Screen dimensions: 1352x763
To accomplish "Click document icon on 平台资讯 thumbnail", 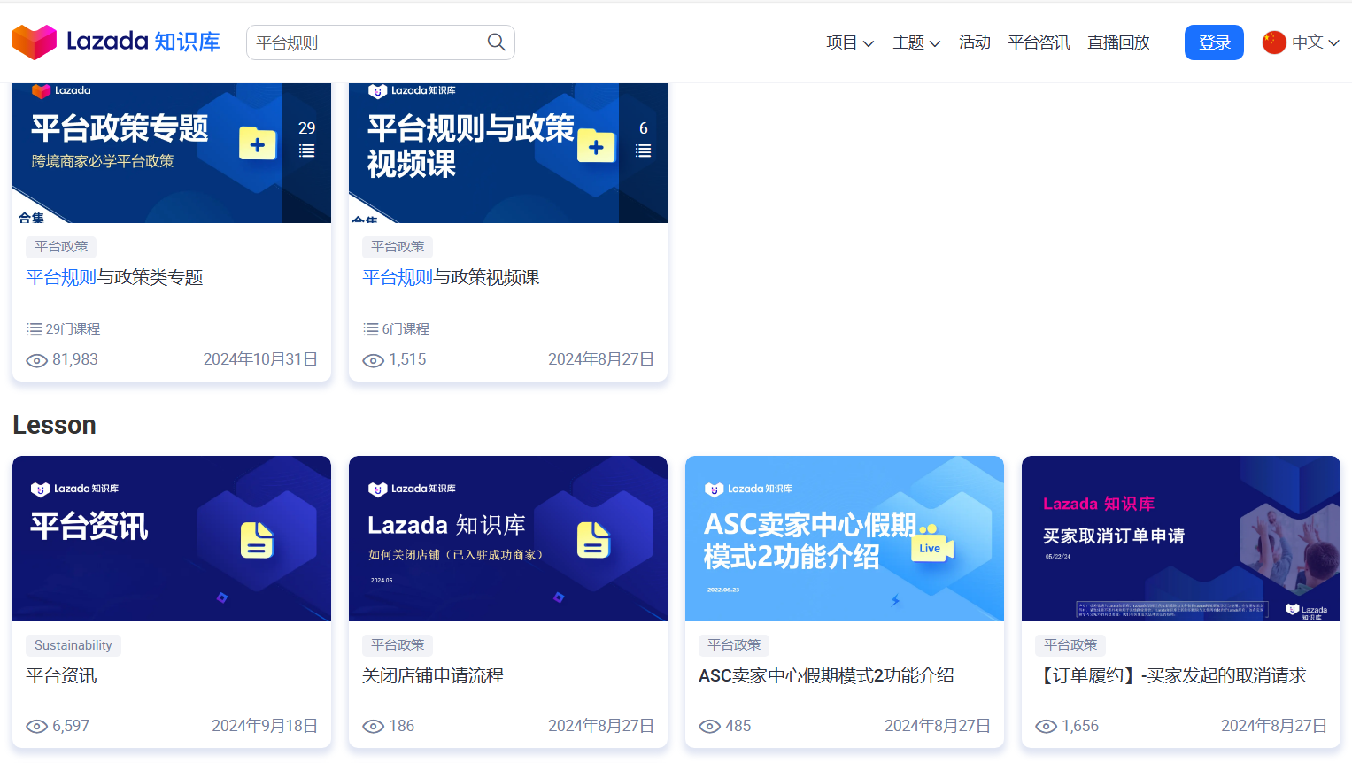I will coord(258,540).
